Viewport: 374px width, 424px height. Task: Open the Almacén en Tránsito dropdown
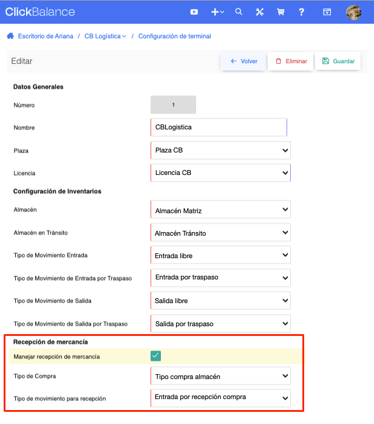tap(220, 232)
